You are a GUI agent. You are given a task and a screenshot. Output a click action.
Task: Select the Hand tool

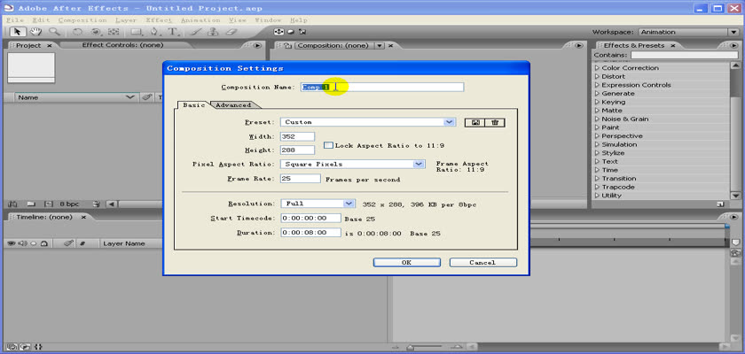tap(35, 32)
